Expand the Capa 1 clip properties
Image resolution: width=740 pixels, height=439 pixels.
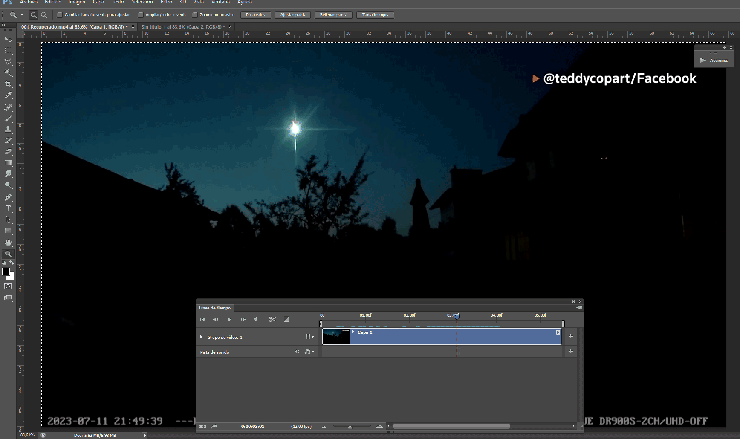pos(353,332)
